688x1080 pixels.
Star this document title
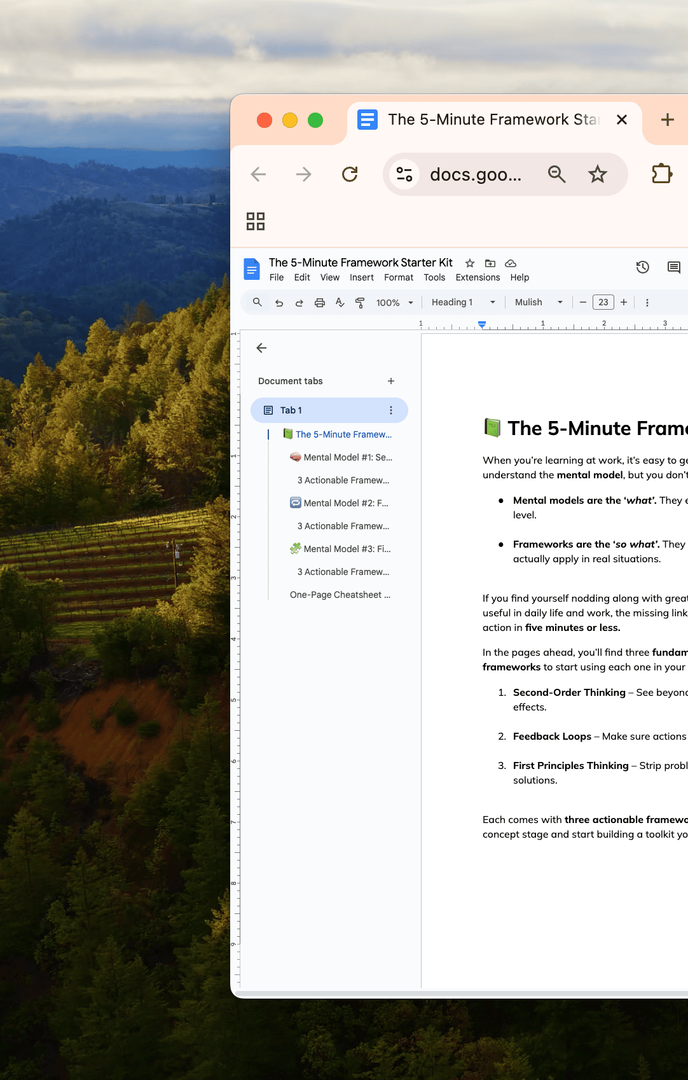click(x=470, y=263)
